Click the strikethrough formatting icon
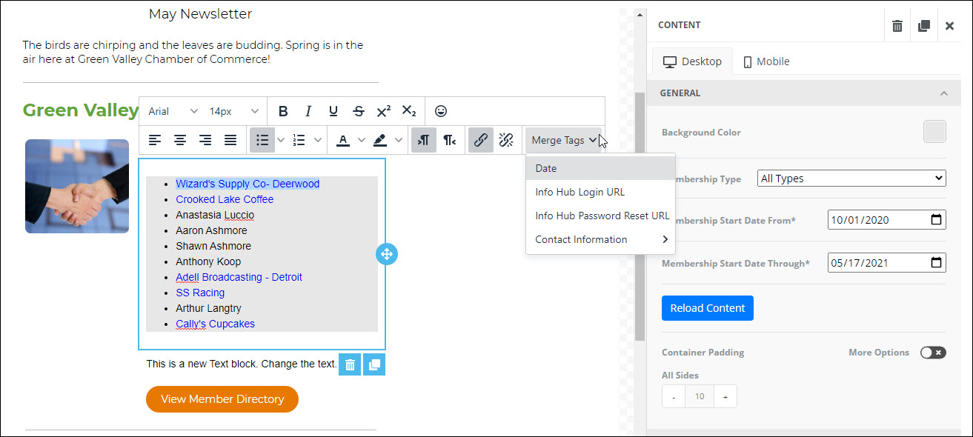 [359, 111]
